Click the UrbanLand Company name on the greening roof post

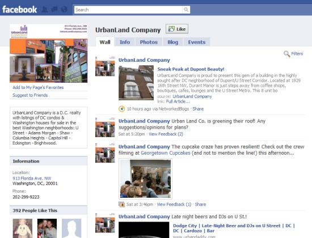coord(144,121)
